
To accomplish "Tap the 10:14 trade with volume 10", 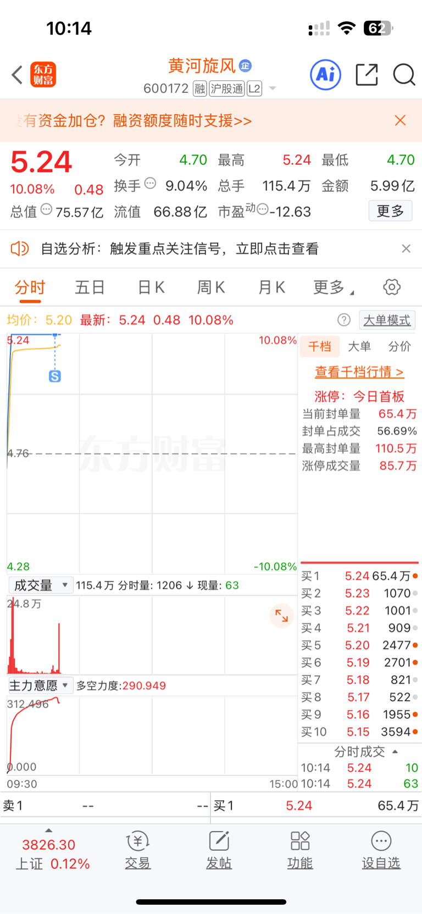I will click(359, 768).
